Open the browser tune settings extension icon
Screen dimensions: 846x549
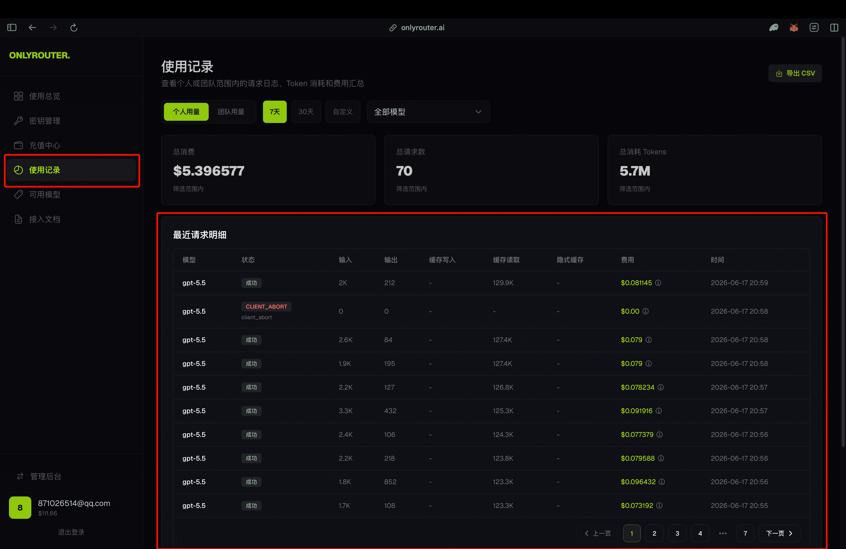point(814,27)
